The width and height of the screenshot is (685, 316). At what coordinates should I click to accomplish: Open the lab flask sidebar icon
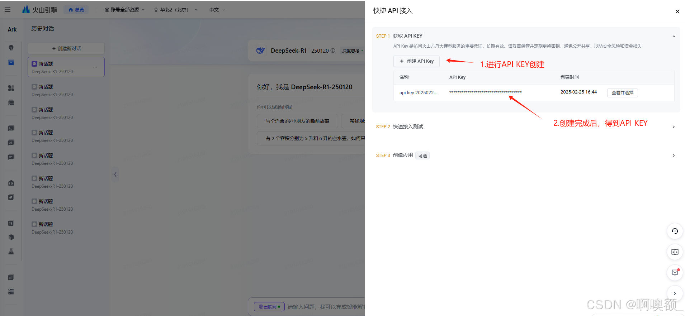coord(11,252)
